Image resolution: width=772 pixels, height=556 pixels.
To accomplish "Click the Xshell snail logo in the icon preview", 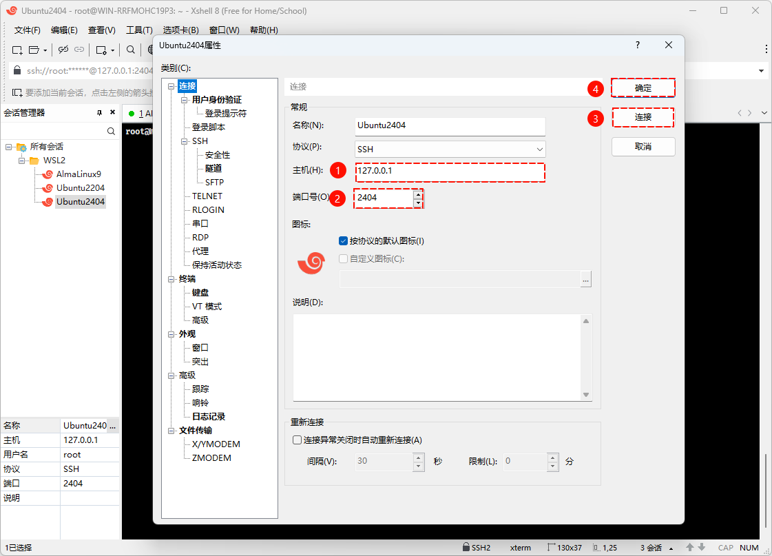I will [311, 262].
